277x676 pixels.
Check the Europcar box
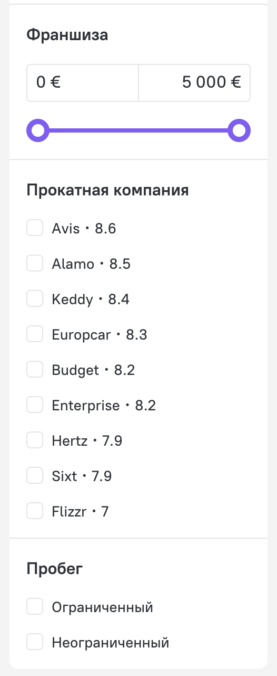[x=35, y=335]
